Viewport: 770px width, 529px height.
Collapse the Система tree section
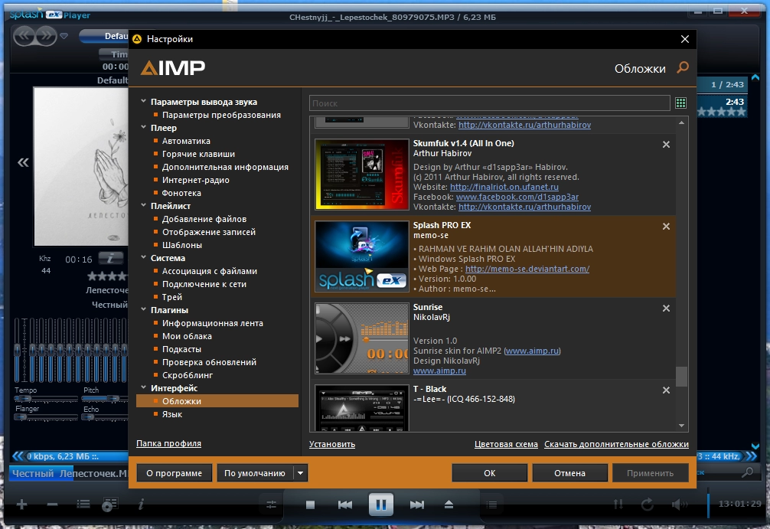click(143, 257)
